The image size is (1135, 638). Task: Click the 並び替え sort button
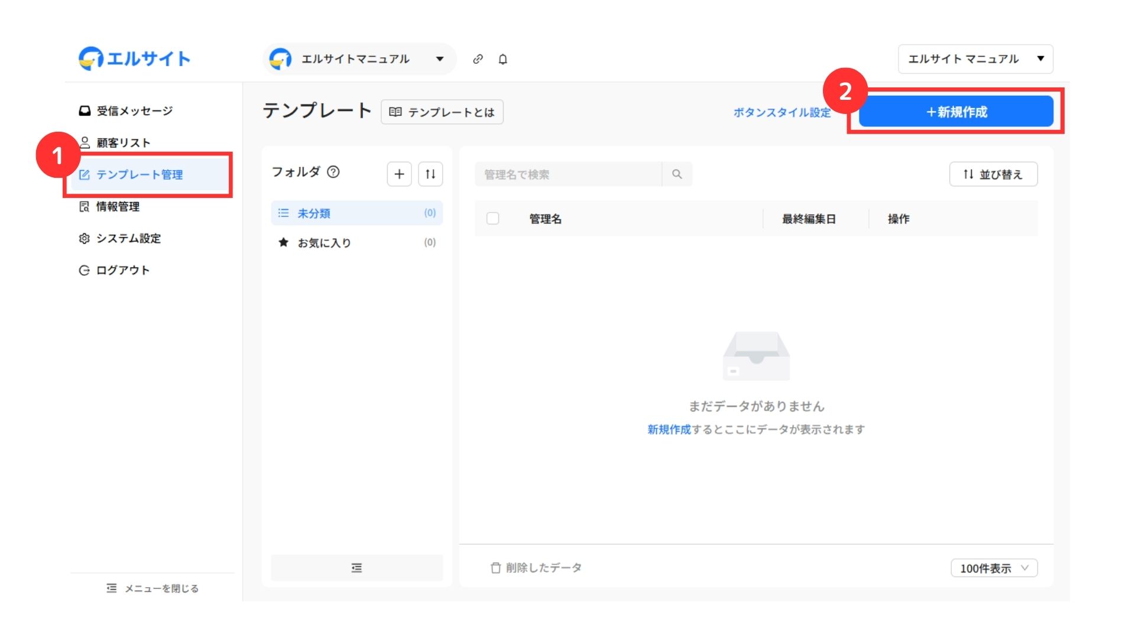(x=993, y=174)
